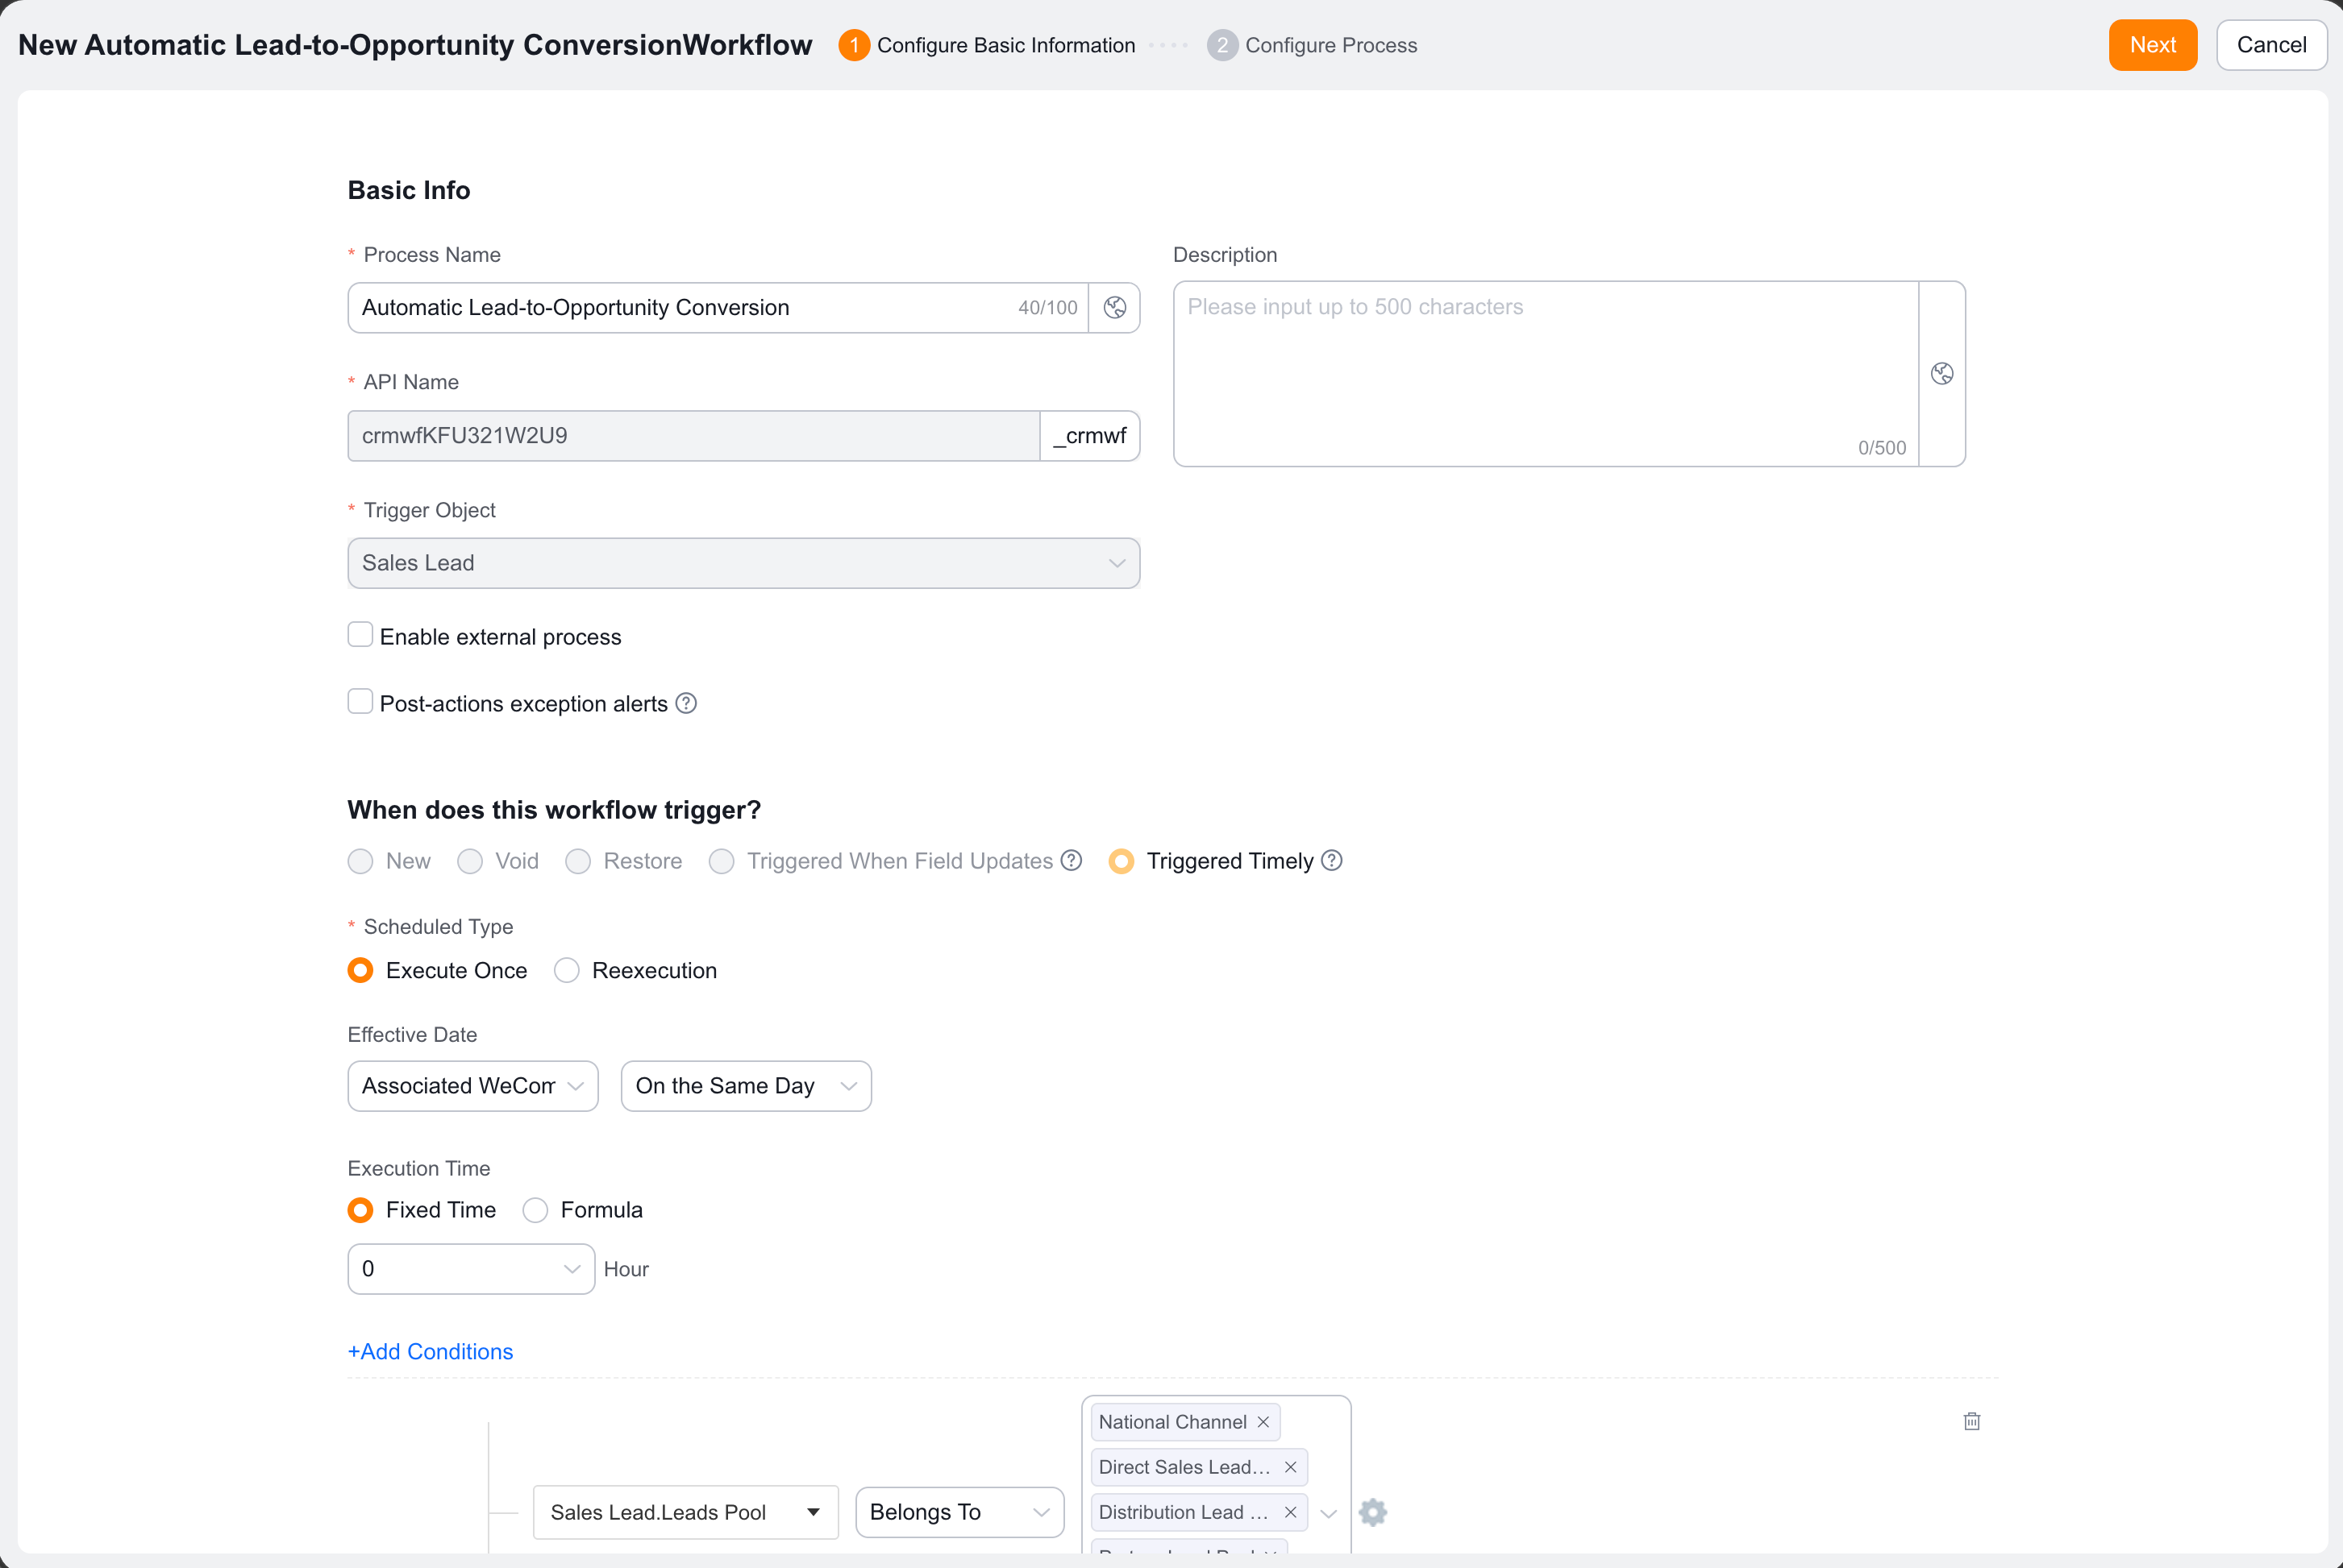
Task: Edit the Process Name input field
Action: [718, 308]
